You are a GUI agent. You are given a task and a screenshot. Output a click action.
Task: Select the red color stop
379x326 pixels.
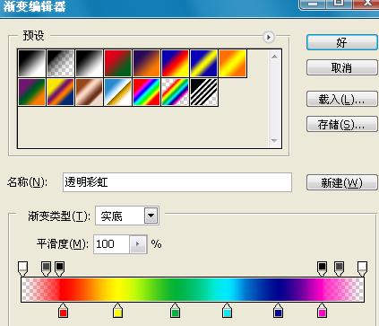coord(63,311)
